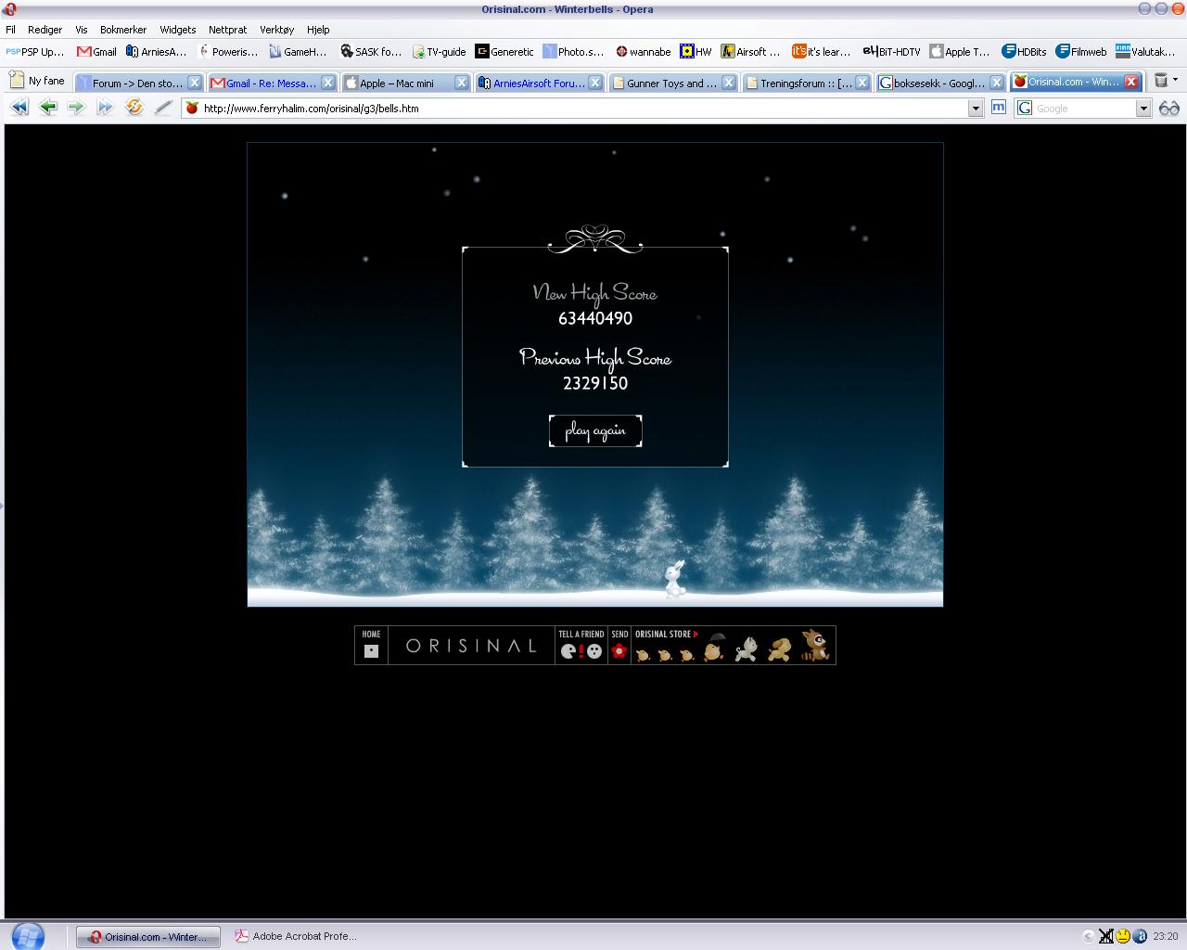This screenshot has width=1187, height=950.
Task: Switch to Adobe Acrobat Profe... taskbar item
Action: (x=296, y=936)
